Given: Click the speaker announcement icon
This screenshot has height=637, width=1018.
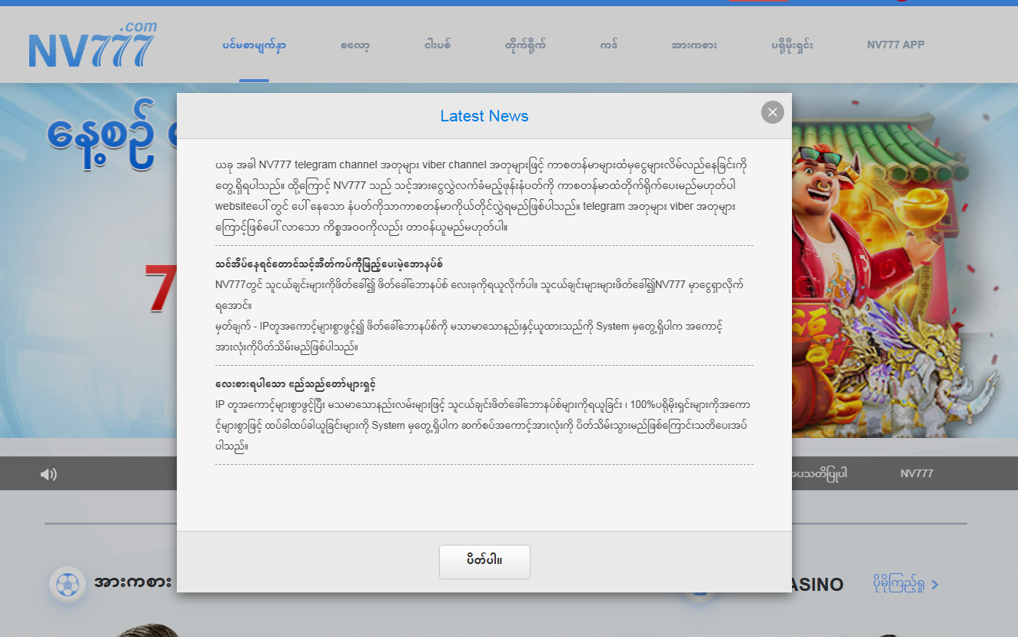Looking at the screenshot, I should pos(48,474).
